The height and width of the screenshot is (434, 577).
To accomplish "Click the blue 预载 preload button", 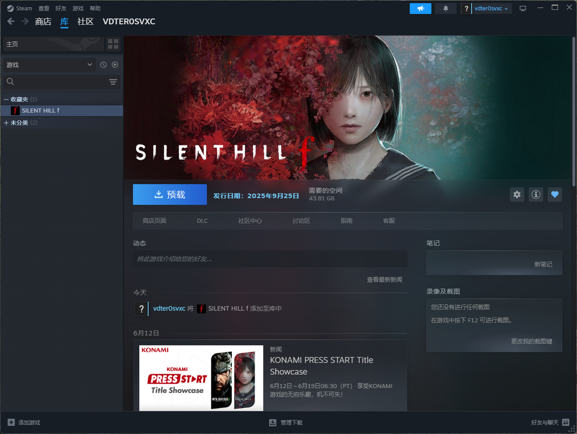I will (170, 195).
